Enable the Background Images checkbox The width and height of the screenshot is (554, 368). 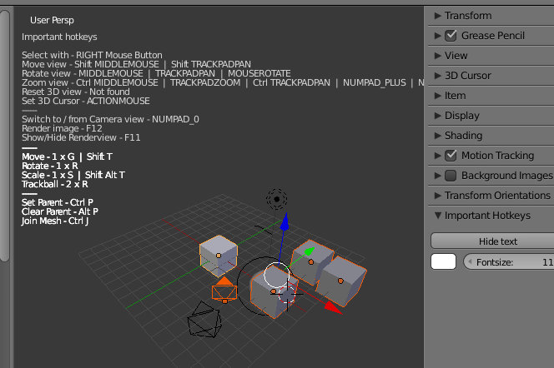451,176
